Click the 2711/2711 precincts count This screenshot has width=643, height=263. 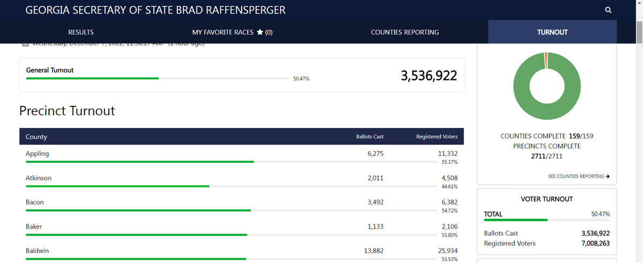547,156
